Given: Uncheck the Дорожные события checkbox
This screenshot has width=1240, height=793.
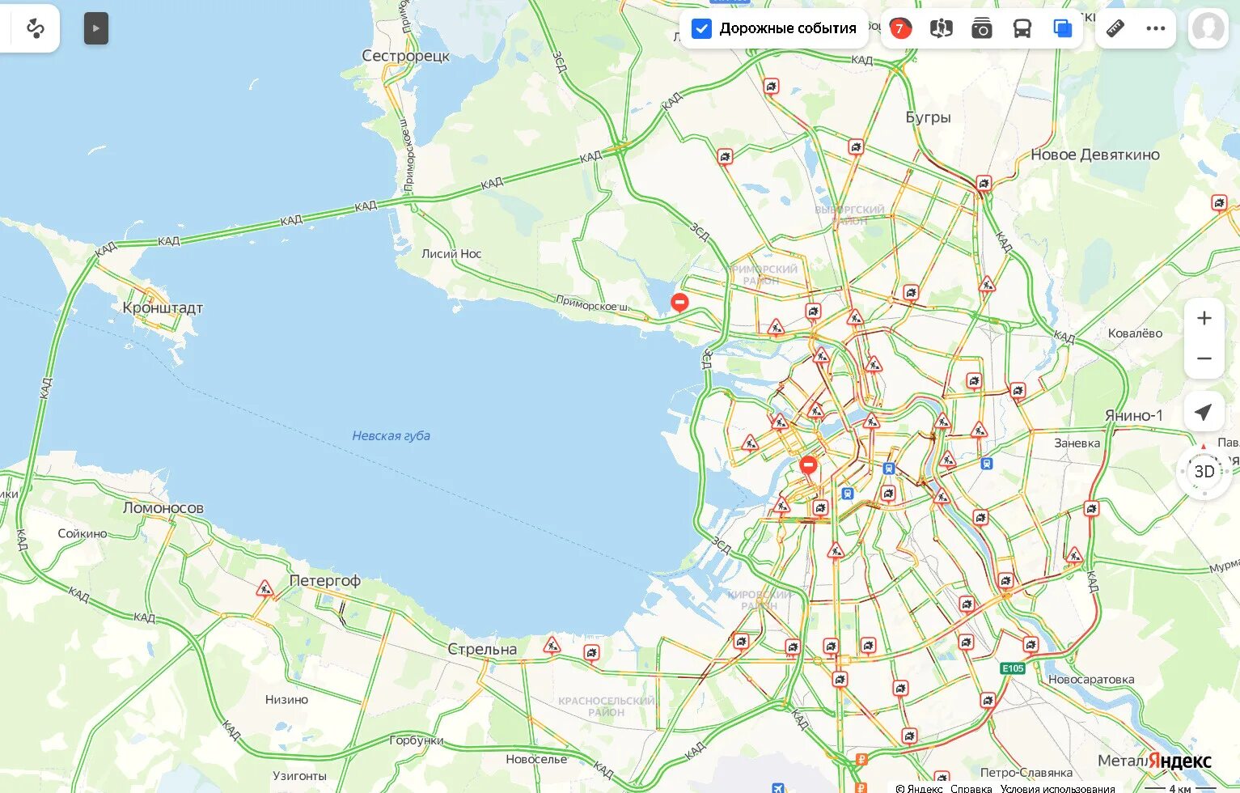Looking at the screenshot, I should click(701, 29).
